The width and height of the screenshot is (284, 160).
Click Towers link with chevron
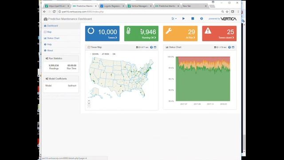tap(112, 38)
